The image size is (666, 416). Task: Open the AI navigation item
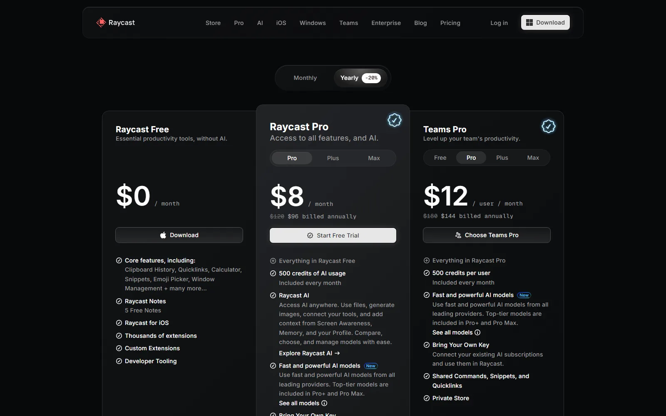tap(260, 23)
